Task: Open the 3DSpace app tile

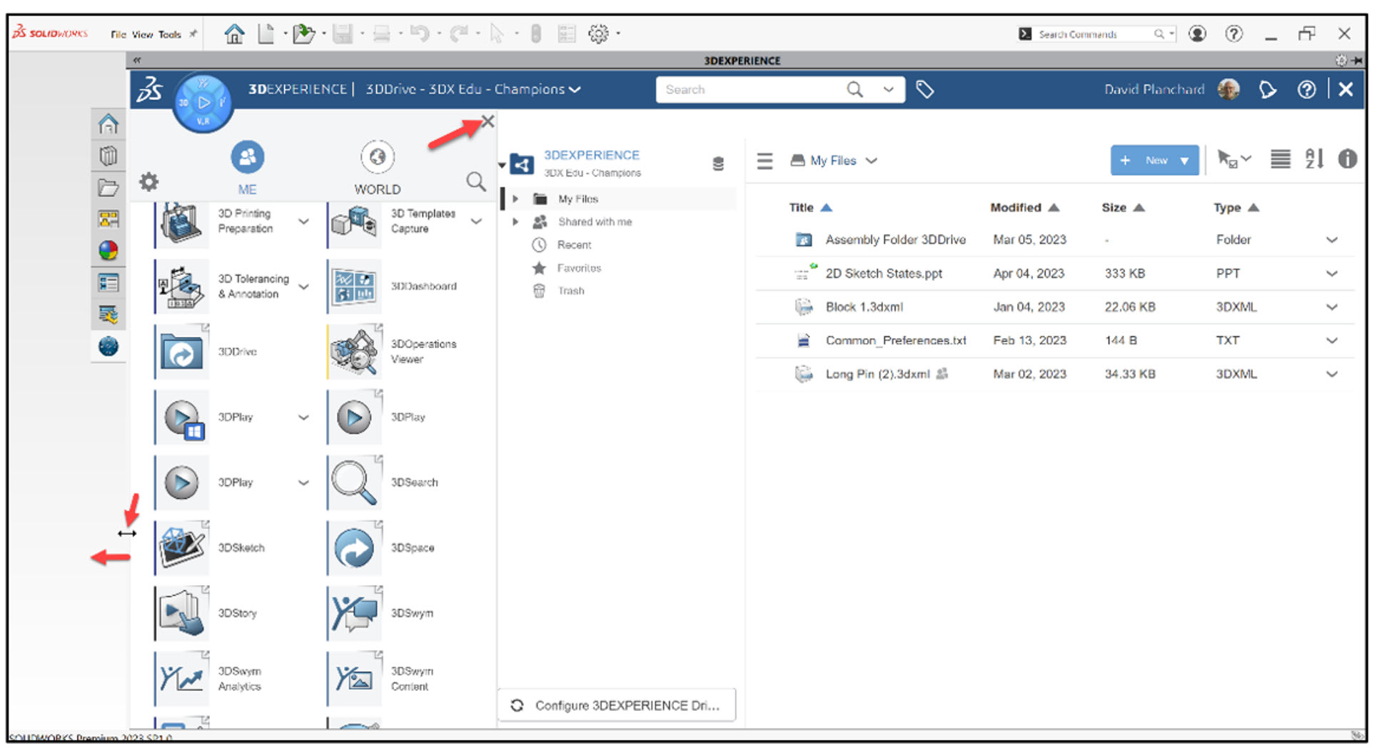Action: [x=355, y=547]
